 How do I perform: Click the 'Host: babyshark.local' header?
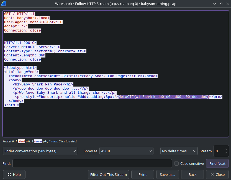click(x=27, y=18)
